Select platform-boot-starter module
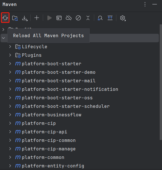The height and width of the screenshot is (170, 162). (x=51, y=64)
